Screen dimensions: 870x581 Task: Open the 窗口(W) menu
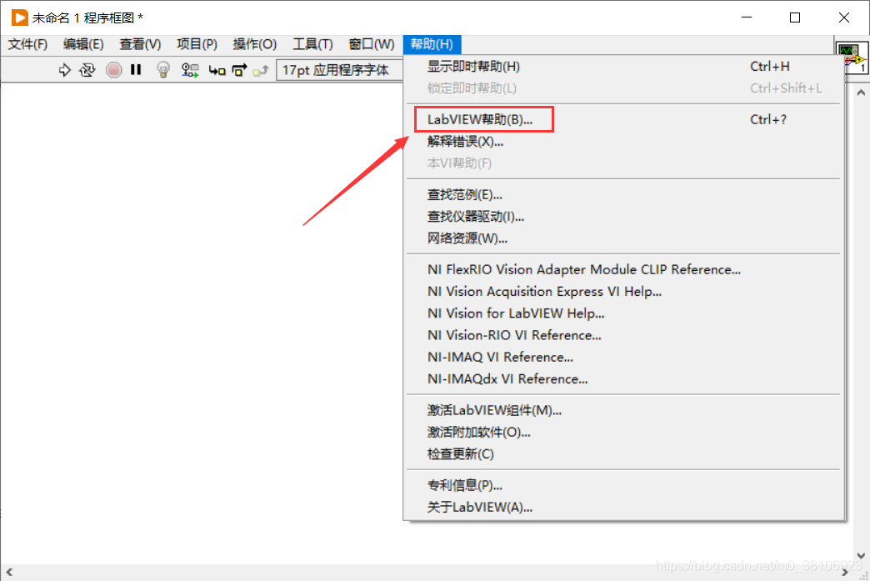tap(372, 44)
